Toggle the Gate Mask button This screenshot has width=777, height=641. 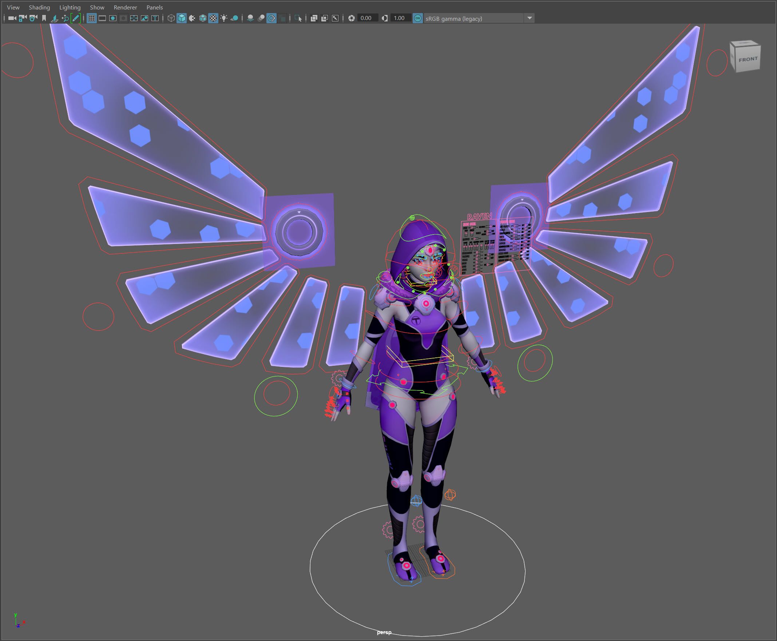click(123, 18)
